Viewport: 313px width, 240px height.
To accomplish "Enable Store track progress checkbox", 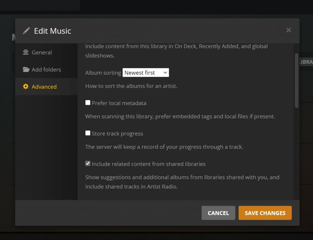I will point(88,133).
